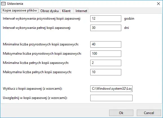Switch to the Obraz dysku tab
The image size is (163, 118).
pos(49,11)
